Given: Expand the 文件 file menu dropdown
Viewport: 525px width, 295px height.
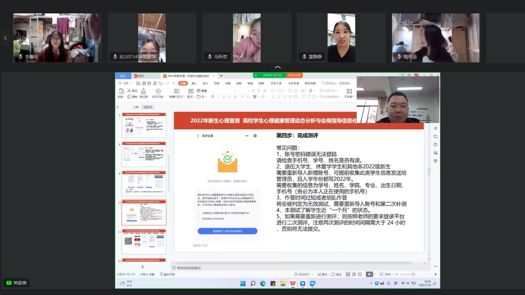Looking at the screenshot, I should (x=125, y=84).
